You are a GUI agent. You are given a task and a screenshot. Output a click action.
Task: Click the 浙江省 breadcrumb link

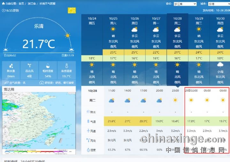click(32, 4)
